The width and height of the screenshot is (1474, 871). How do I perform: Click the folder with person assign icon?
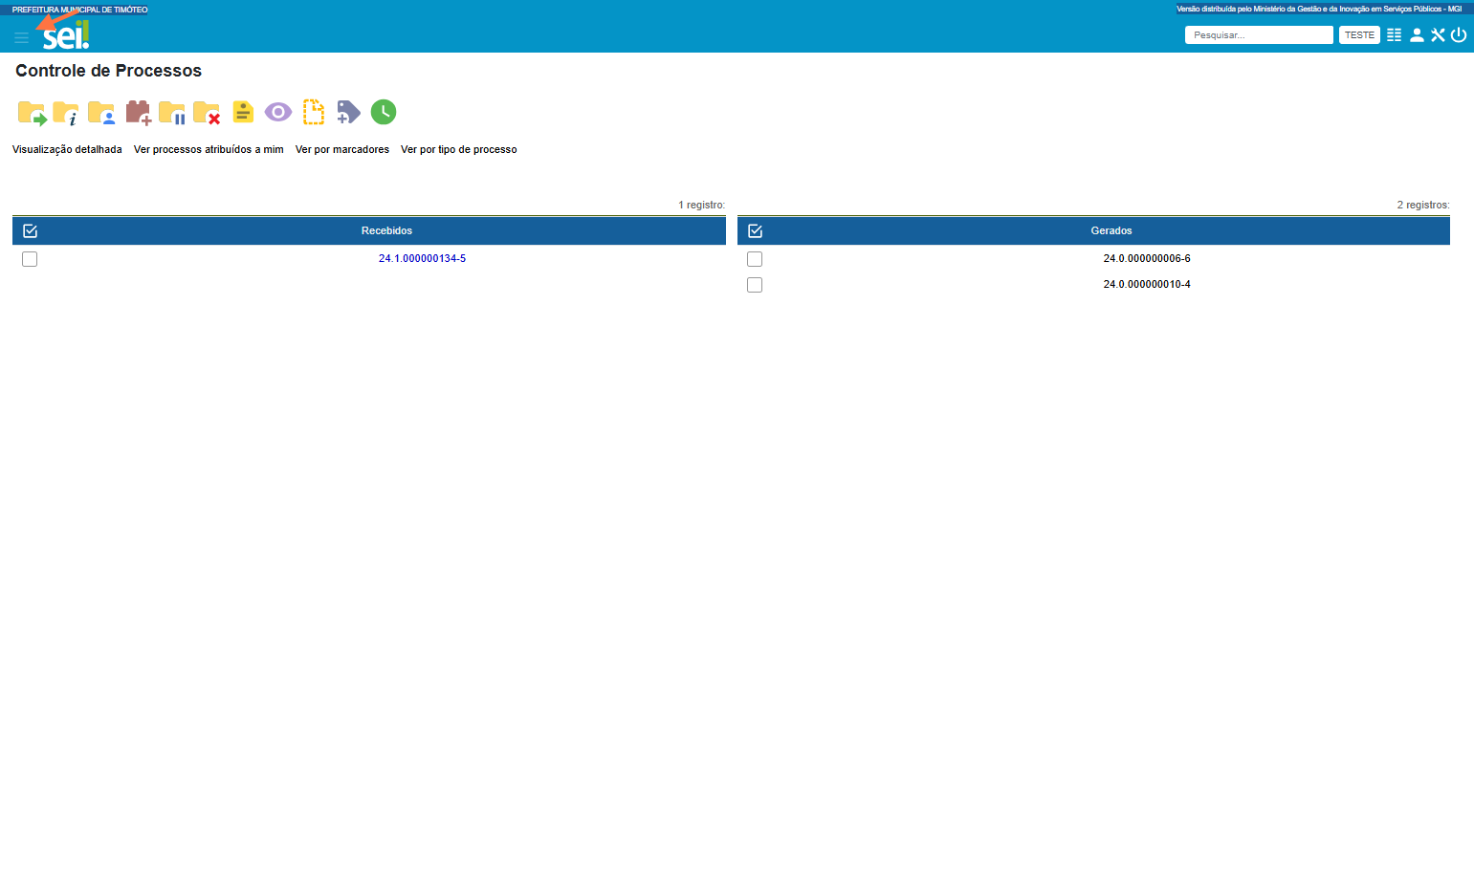[x=101, y=113]
